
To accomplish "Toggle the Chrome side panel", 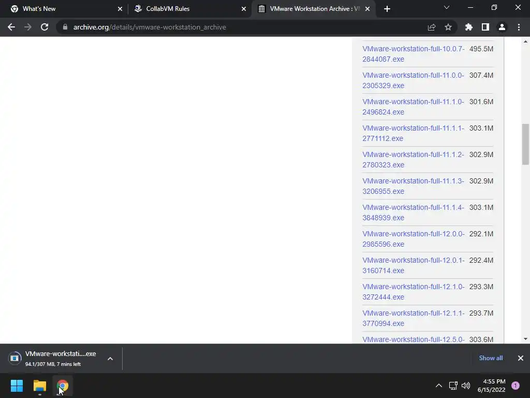I will tap(485, 27).
